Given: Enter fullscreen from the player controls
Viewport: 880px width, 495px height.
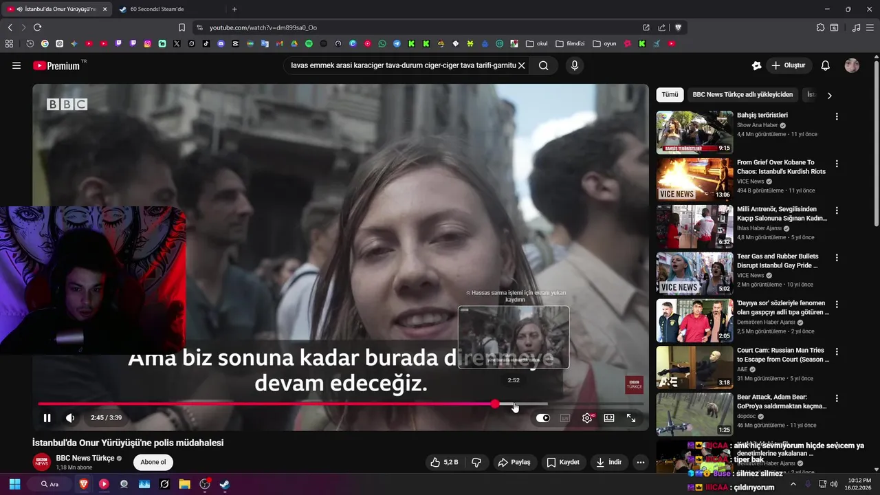Looking at the screenshot, I should 631,418.
